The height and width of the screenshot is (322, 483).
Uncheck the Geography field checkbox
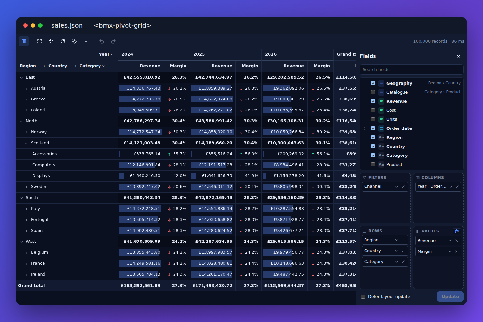[x=373, y=83]
